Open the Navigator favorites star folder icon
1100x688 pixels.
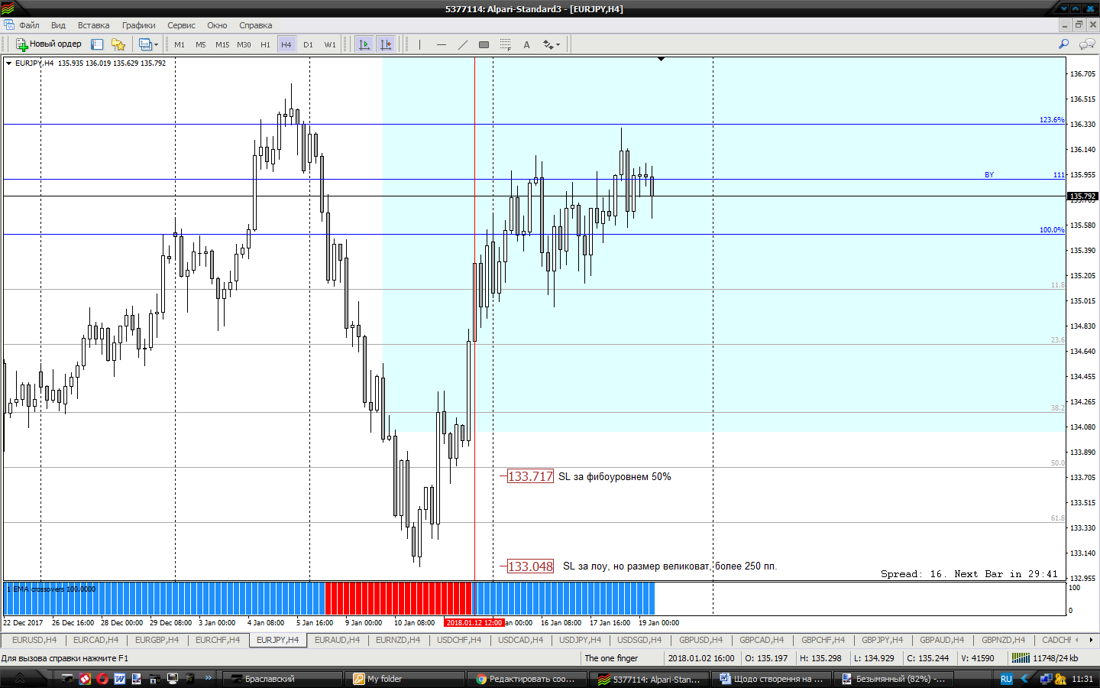pyautogui.click(x=118, y=44)
